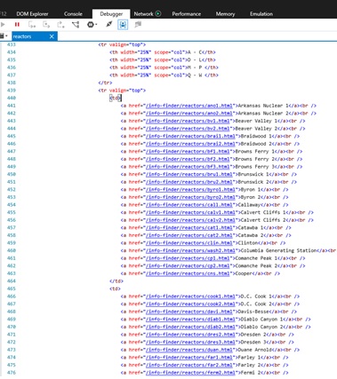Click 'Comanche Peak 2' text on line 462

(x=256, y=266)
